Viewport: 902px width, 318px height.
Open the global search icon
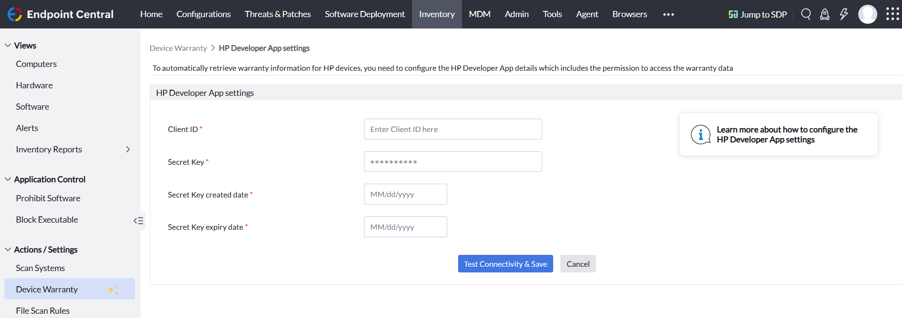pyautogui.click(x=806, y=14)
